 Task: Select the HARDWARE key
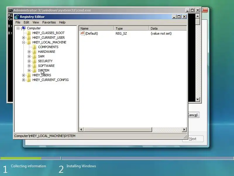tap(47, 52)
